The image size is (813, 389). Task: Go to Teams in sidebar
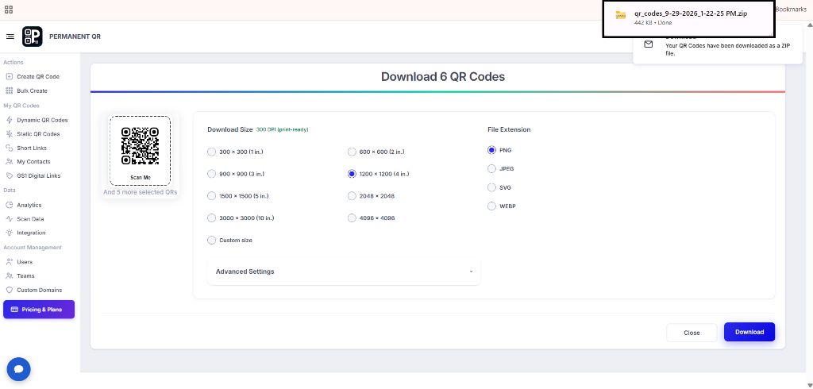point(25,276)
